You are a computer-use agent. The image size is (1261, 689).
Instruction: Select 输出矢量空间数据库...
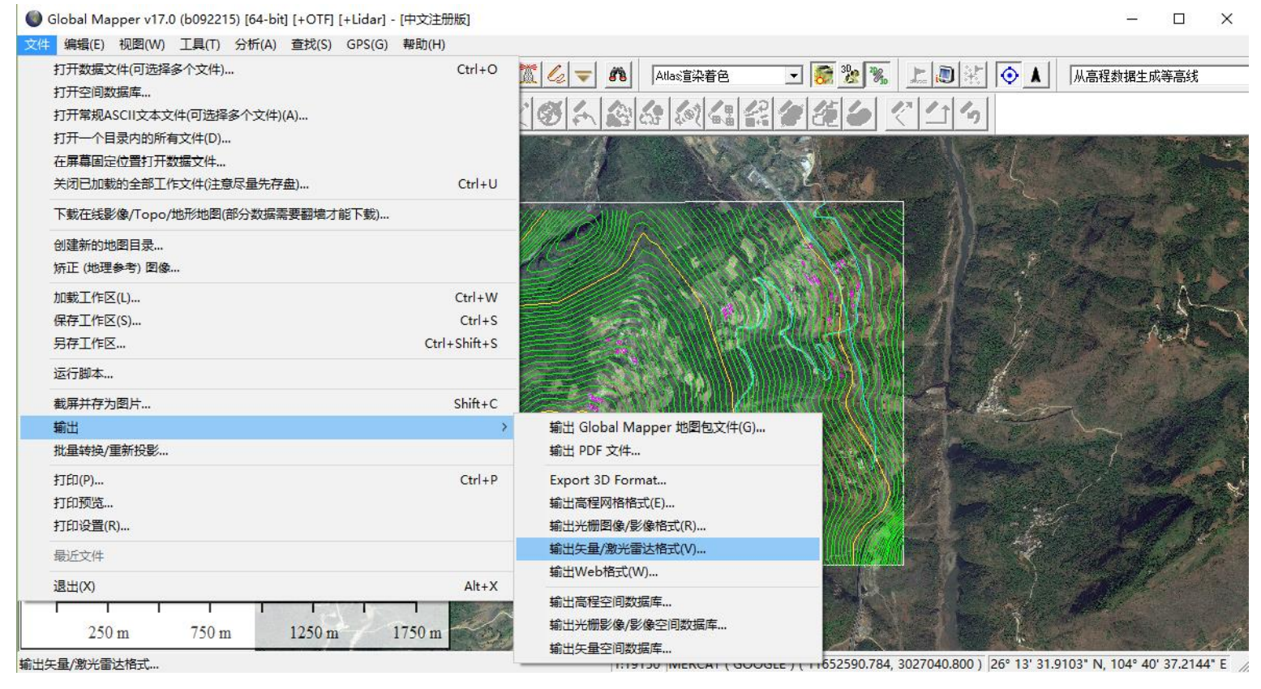(668, 648)
